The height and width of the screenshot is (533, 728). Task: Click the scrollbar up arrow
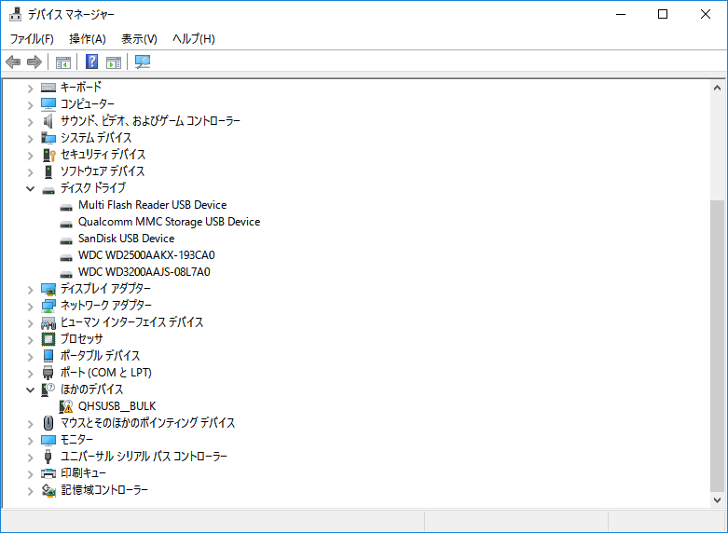[718, 88]
